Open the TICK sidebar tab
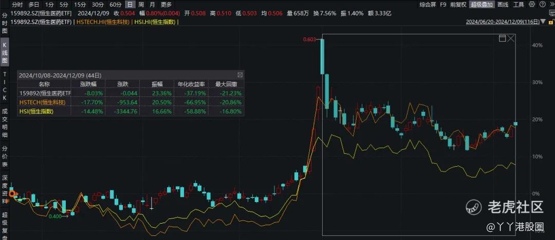Image resolution: width=555 pixels, height=240 pixels. (5, 87)
